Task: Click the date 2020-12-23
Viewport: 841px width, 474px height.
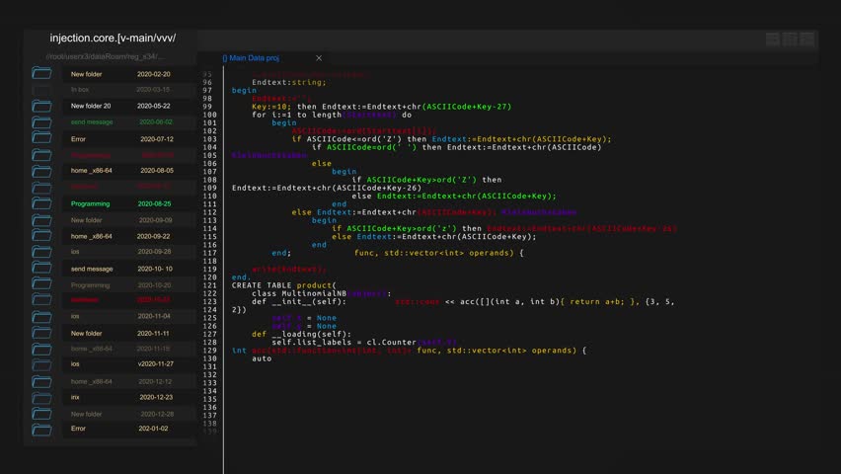Action: click(x=156, y=397)
